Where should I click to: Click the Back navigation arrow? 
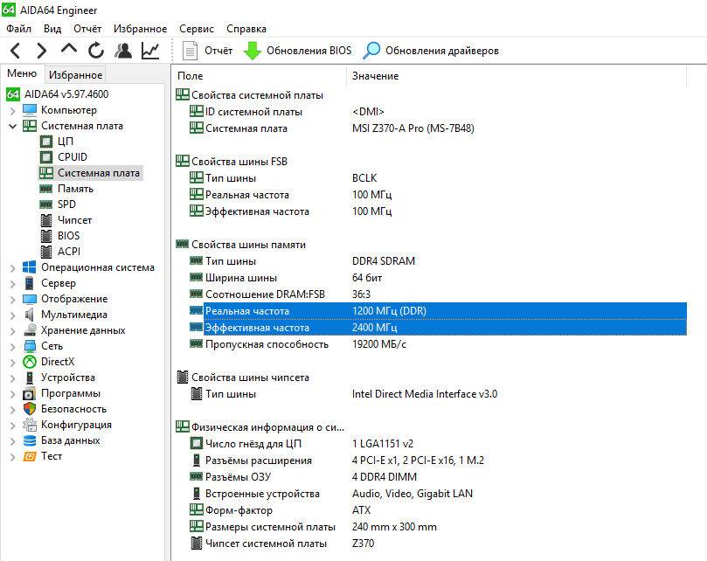point(16,51)
